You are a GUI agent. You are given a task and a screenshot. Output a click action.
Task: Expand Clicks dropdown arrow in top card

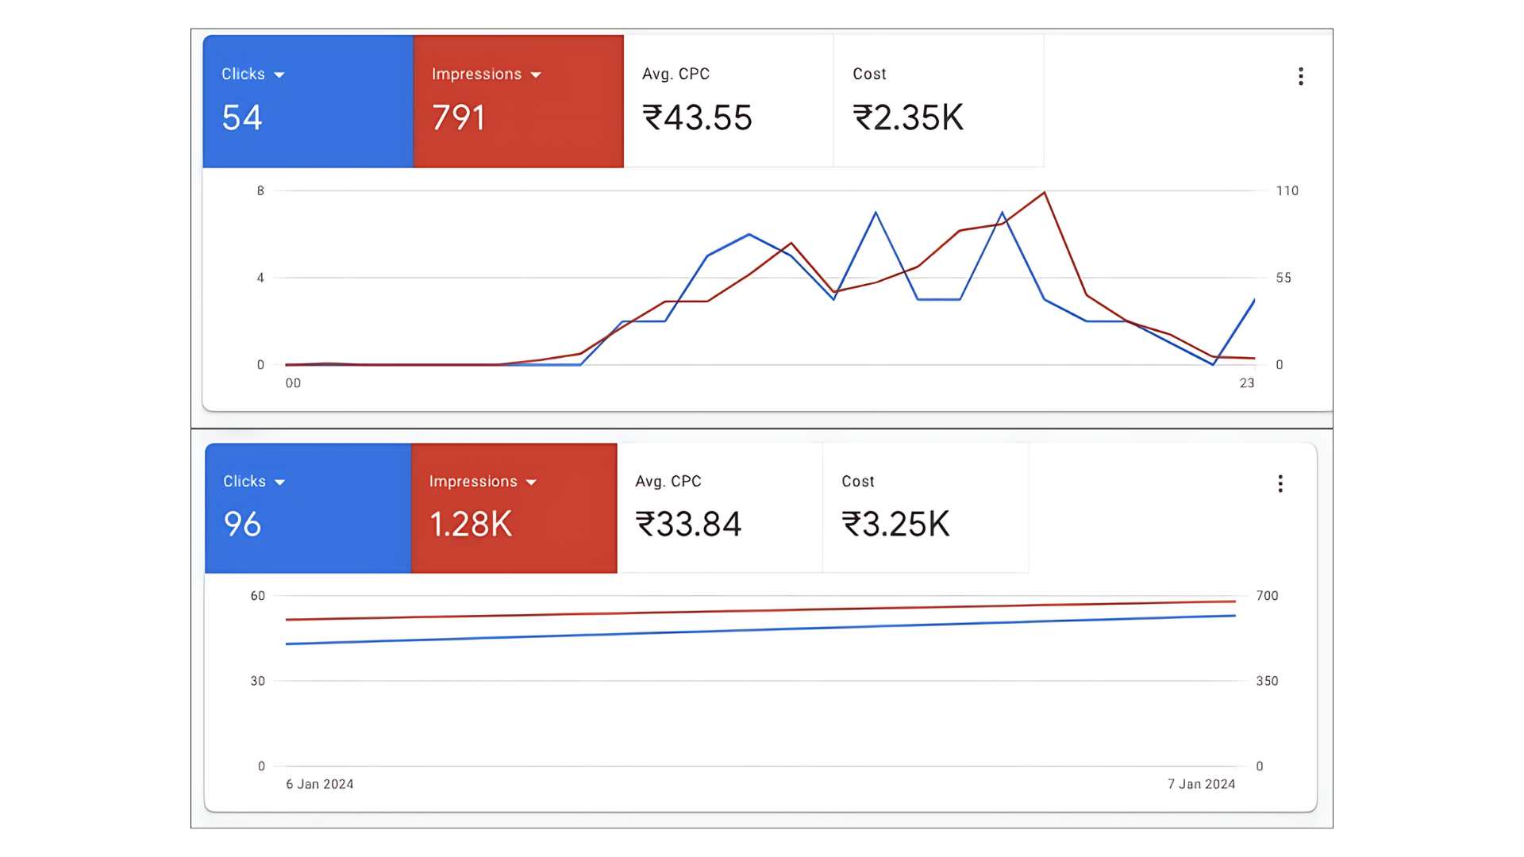point(279,75)
